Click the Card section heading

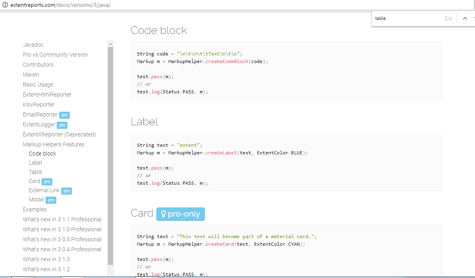142,213
